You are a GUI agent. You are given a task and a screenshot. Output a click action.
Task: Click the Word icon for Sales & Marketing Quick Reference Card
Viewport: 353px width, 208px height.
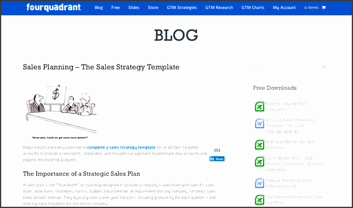point(259,183)
